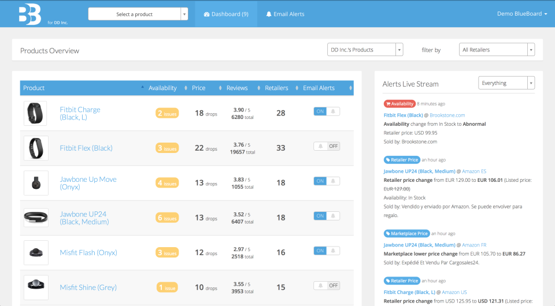This screenshot has width=555, height=306.
Task: Turn off email alerts for Misfit Flash
Action: pyautogui.click(x=327, y=251)
